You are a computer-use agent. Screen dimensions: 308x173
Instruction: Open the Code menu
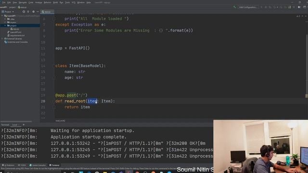point(31,2)
